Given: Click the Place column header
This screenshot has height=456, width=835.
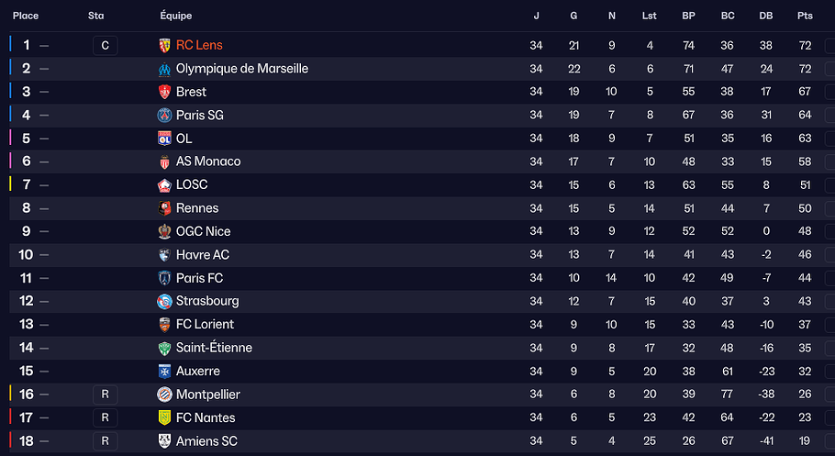Looking at the screenshot, I should tap(26, 16).
